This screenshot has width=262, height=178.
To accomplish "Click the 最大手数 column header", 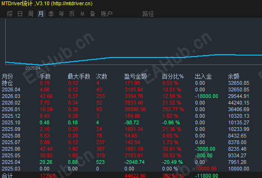I will tap(79, 76).
